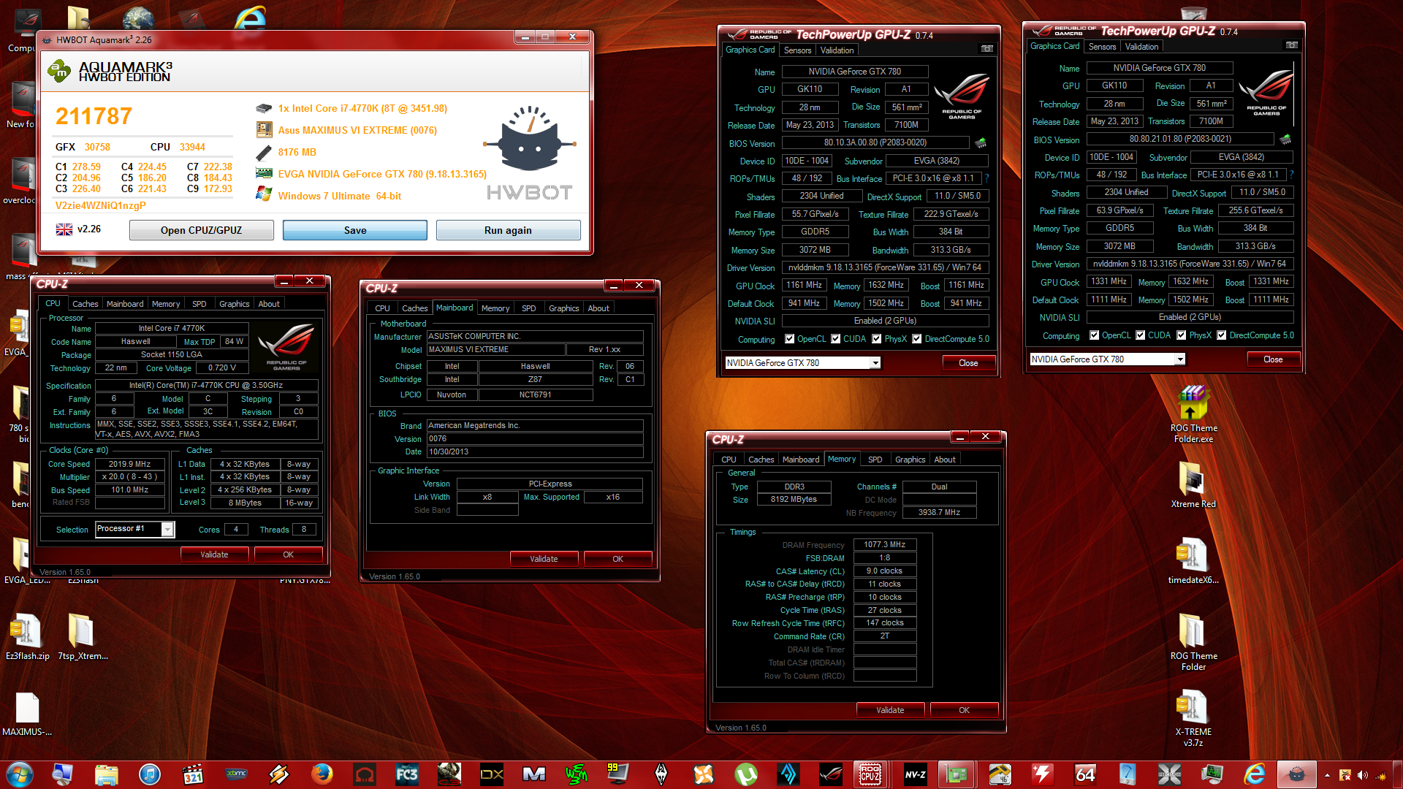Open the Xtreme Red desktop icon
Screen dimensions: 1403x789
tap(1193, 484)
